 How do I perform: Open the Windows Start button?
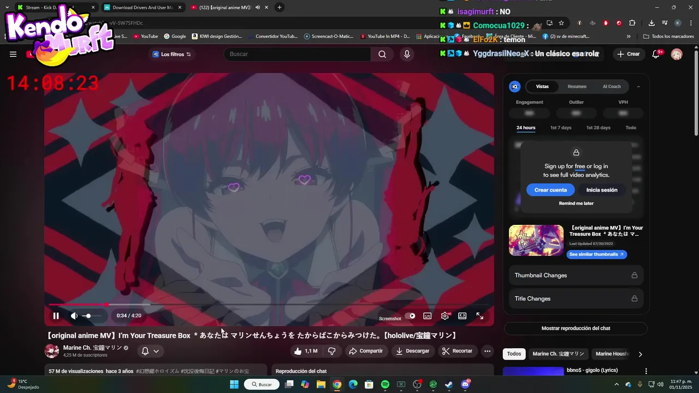234,384
